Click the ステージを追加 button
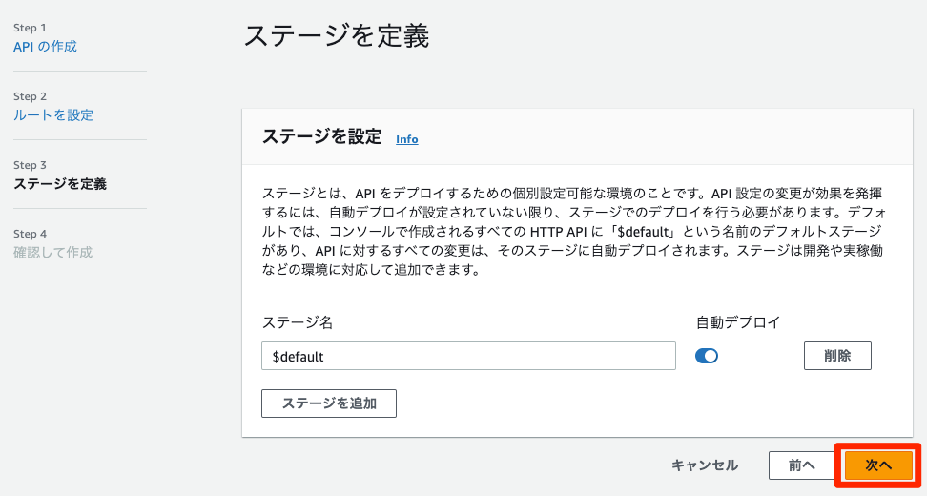The height and width of the screenshot is (496, 927). pyautogui.click(x=329, y=403)
